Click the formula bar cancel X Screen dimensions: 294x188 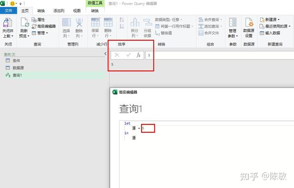(117, 55)
